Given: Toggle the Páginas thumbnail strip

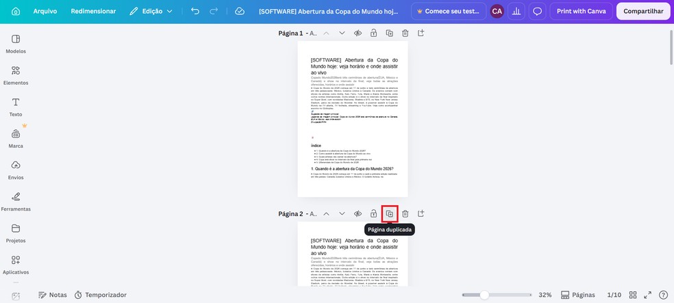Looking at the screenshot, I should (578, 295).
